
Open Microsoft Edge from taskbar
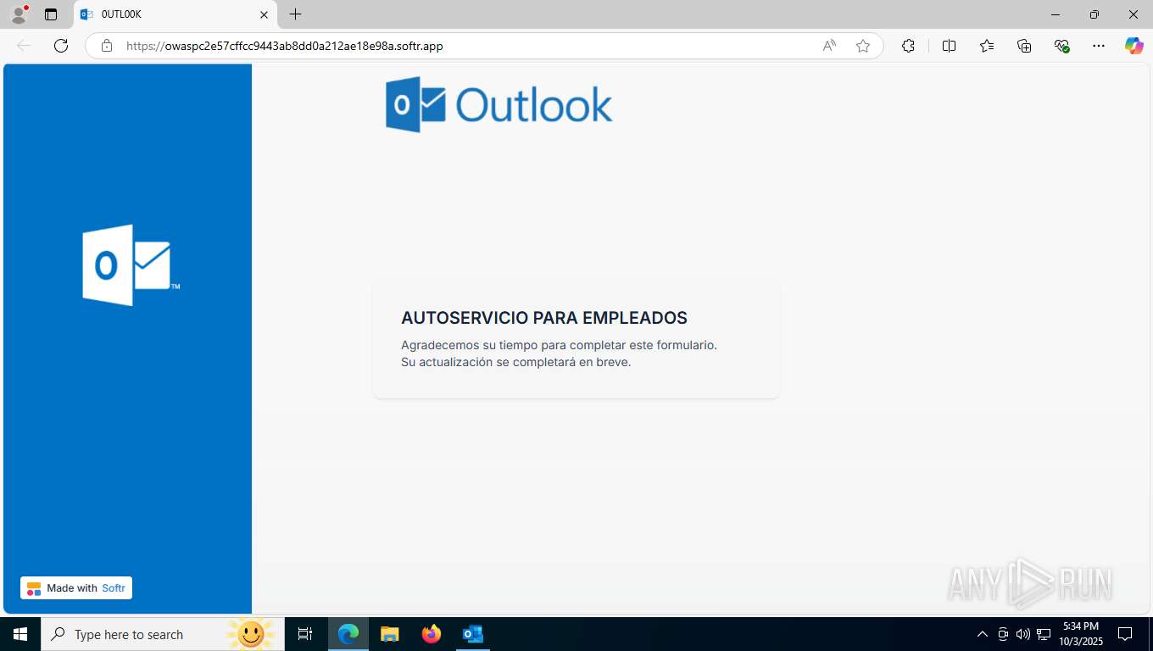point(348,634)
